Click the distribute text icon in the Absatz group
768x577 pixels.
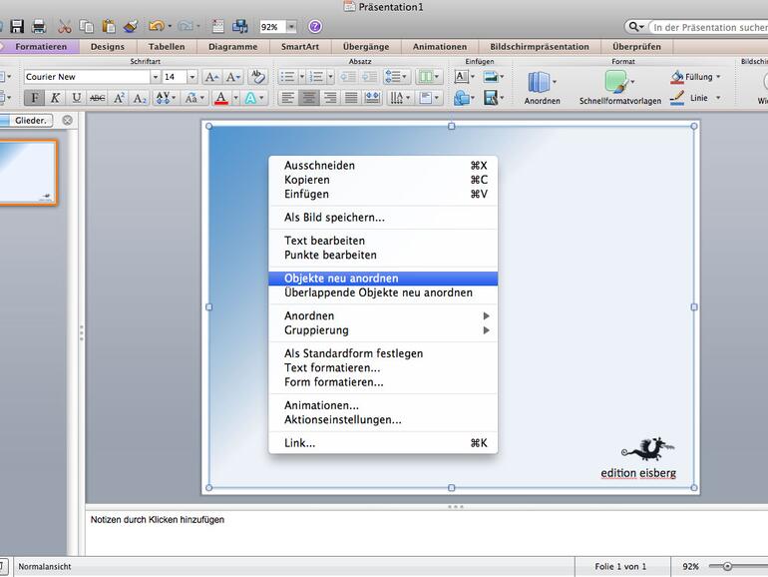pos(372,98)
